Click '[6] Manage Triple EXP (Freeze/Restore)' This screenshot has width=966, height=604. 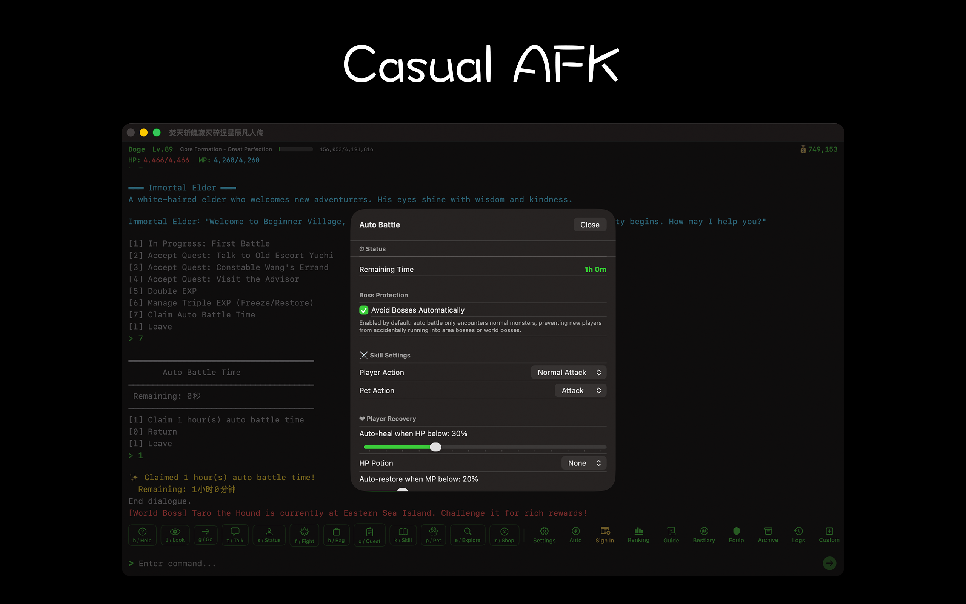(221, 303)
